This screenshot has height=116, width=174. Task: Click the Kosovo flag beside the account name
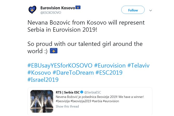pyautogui.click(x=78, y=7)
